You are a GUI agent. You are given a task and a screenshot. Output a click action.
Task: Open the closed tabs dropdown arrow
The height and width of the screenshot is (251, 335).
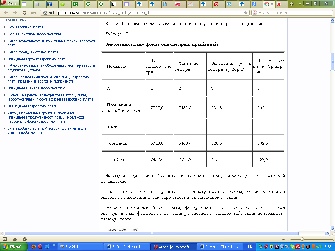[300, 4]
